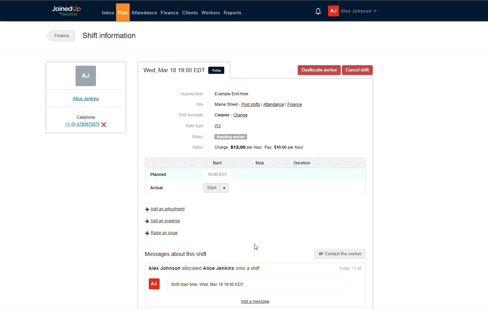Click Alice Jenkins' profile avatar placeholder
Image resolution: width=488 pixels, height=309 pixels.
point(85,76)
